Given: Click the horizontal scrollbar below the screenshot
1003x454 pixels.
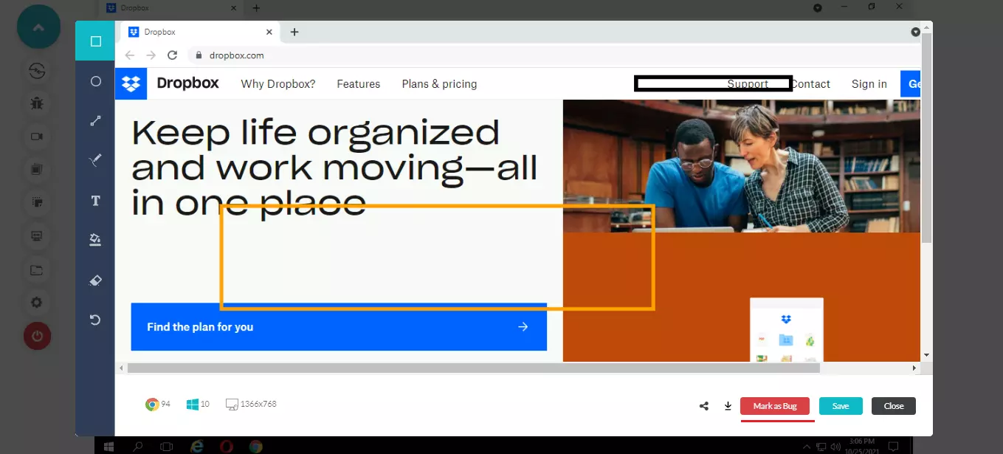Looking at the screenshot, I should point(472,368).
